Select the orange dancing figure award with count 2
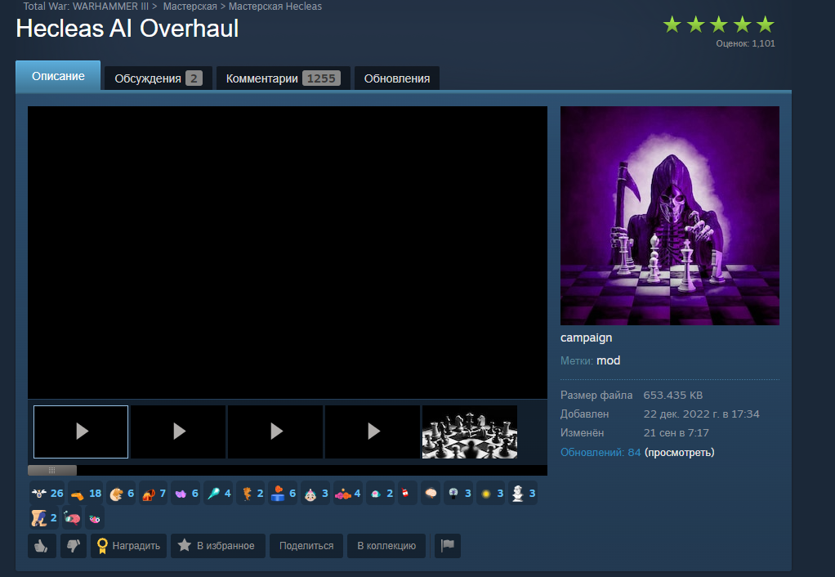Image resolution: width=835 pixels, height=577 pixels. pyautogui.click(x=250, y=494)
